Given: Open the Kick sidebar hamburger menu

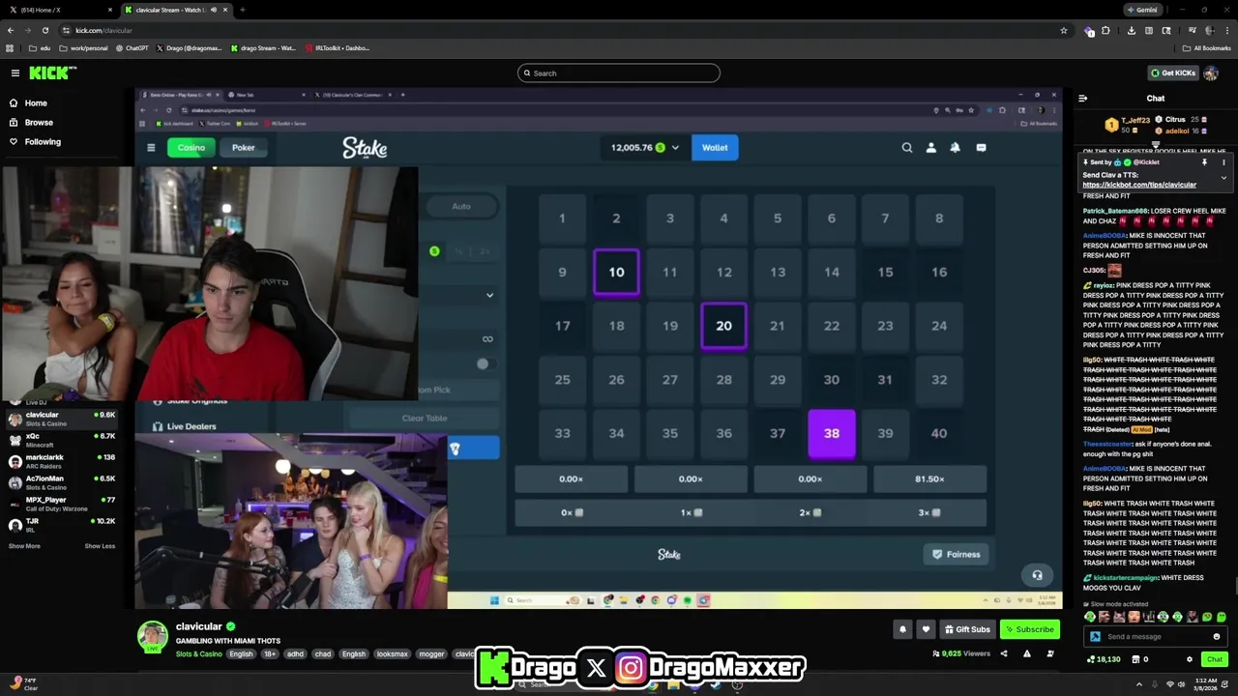Looking at the screenshot, I should tap(15, 72).
